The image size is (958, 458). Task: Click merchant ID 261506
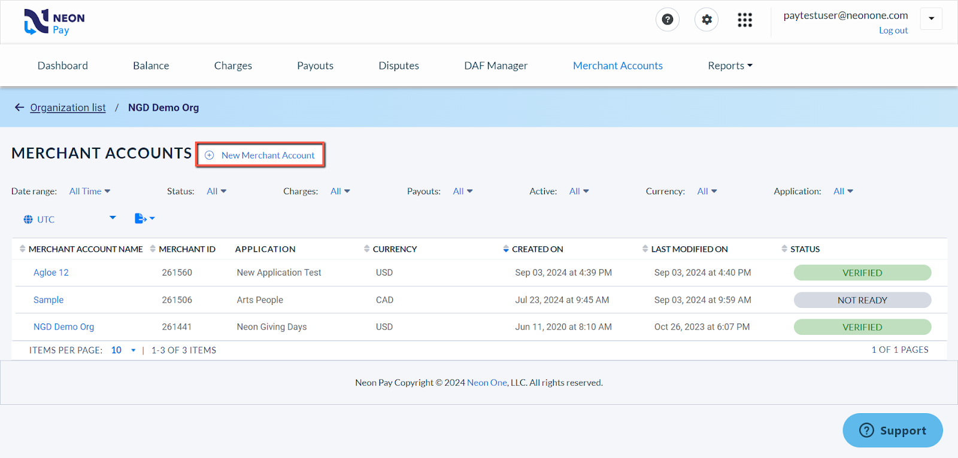(177, 300)
